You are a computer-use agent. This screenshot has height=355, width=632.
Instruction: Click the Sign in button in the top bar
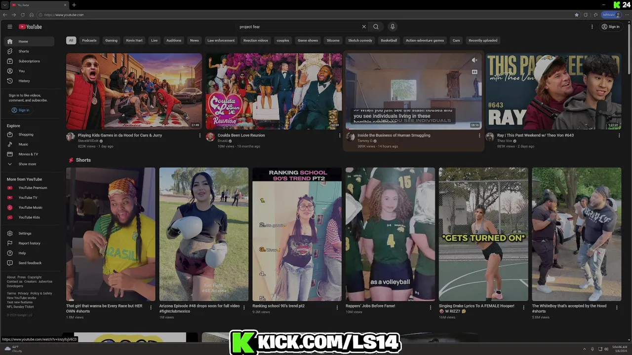click(x=611, y=27)
